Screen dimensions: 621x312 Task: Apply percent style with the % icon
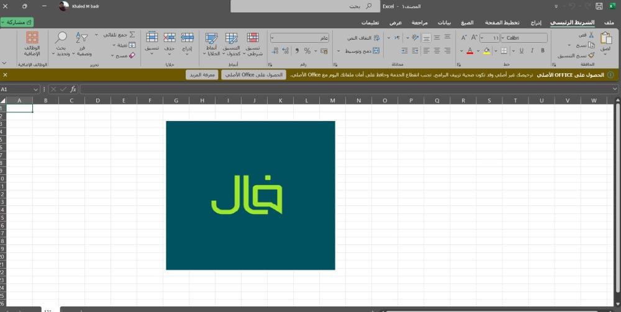tap(307, 51)
